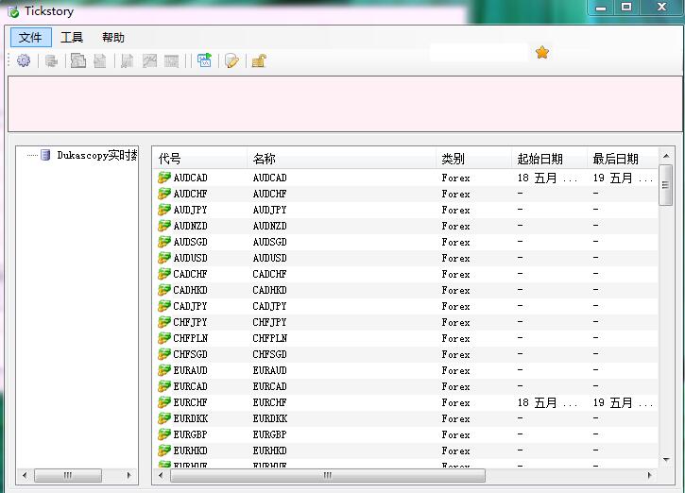Open settings via the gear toolbar icon
Screen dimensions: 685x493
(24, 60)
